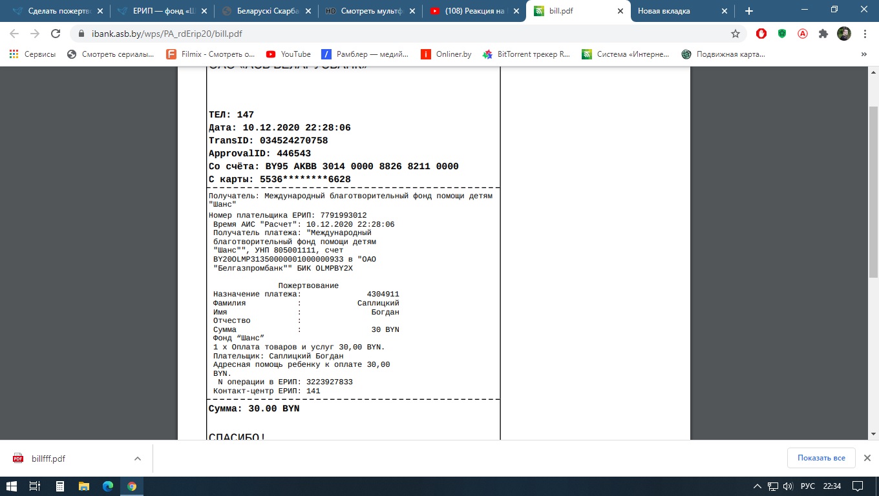Open Chrome from the taskbar

pyautogui.click(x=131, y=486)
